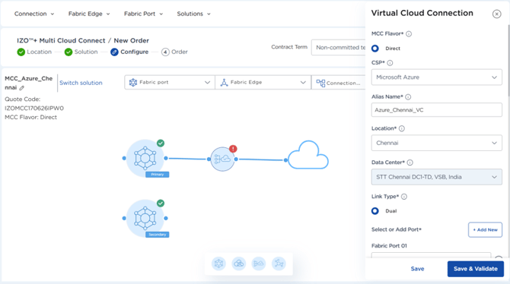
Task: Open the CSP Microsoft Azure dropdown
Action: [x=436, y=77]
